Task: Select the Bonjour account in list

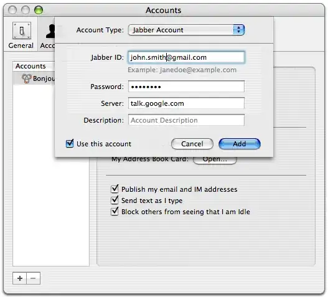Action: click(x=34, y=78)
